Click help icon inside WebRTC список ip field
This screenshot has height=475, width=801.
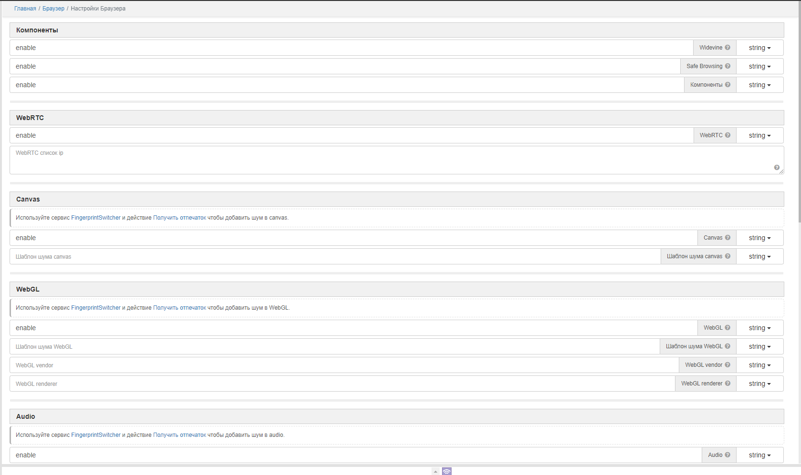(777, 167)
